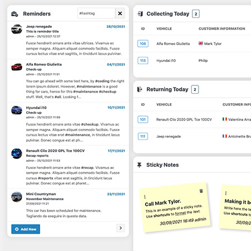Click the VEHICLE column header in Collecting Today

(164, 28)
